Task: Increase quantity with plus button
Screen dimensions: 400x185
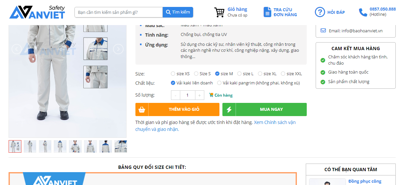Action: [199, 95]
